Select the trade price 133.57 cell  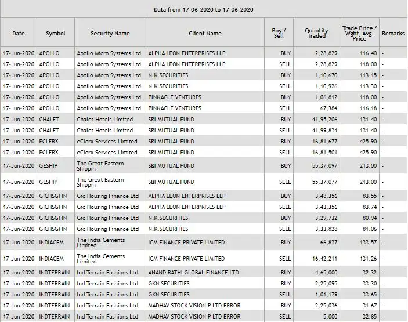coord(367,242)
